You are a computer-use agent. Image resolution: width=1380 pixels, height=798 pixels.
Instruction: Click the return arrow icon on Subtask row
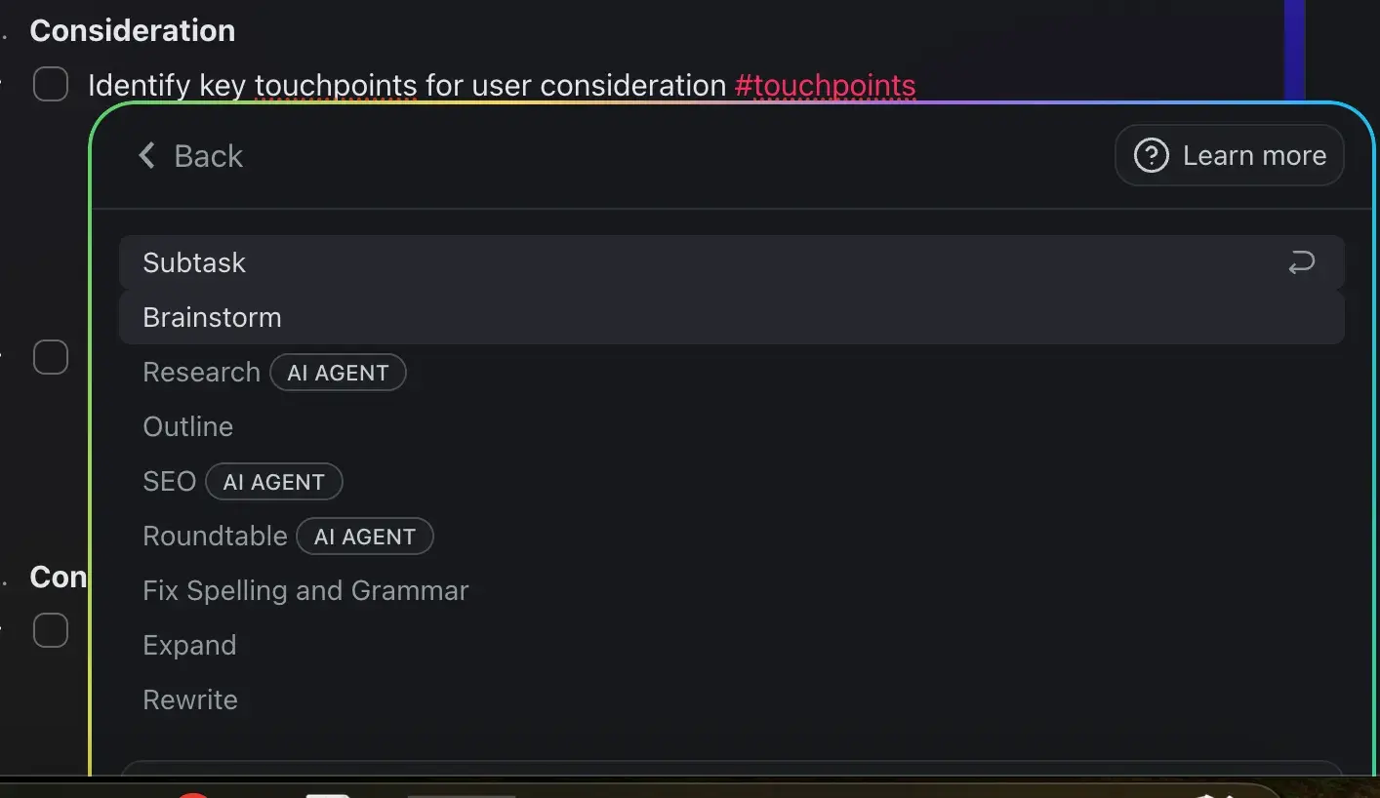pos(1301,262)
